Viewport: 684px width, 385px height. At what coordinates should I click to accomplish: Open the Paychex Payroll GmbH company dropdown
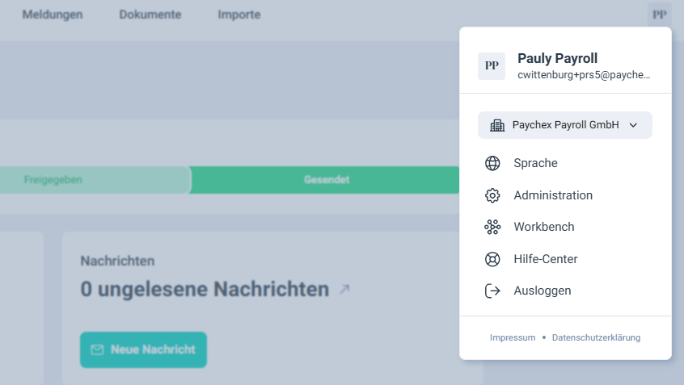(x=564, y=125)
